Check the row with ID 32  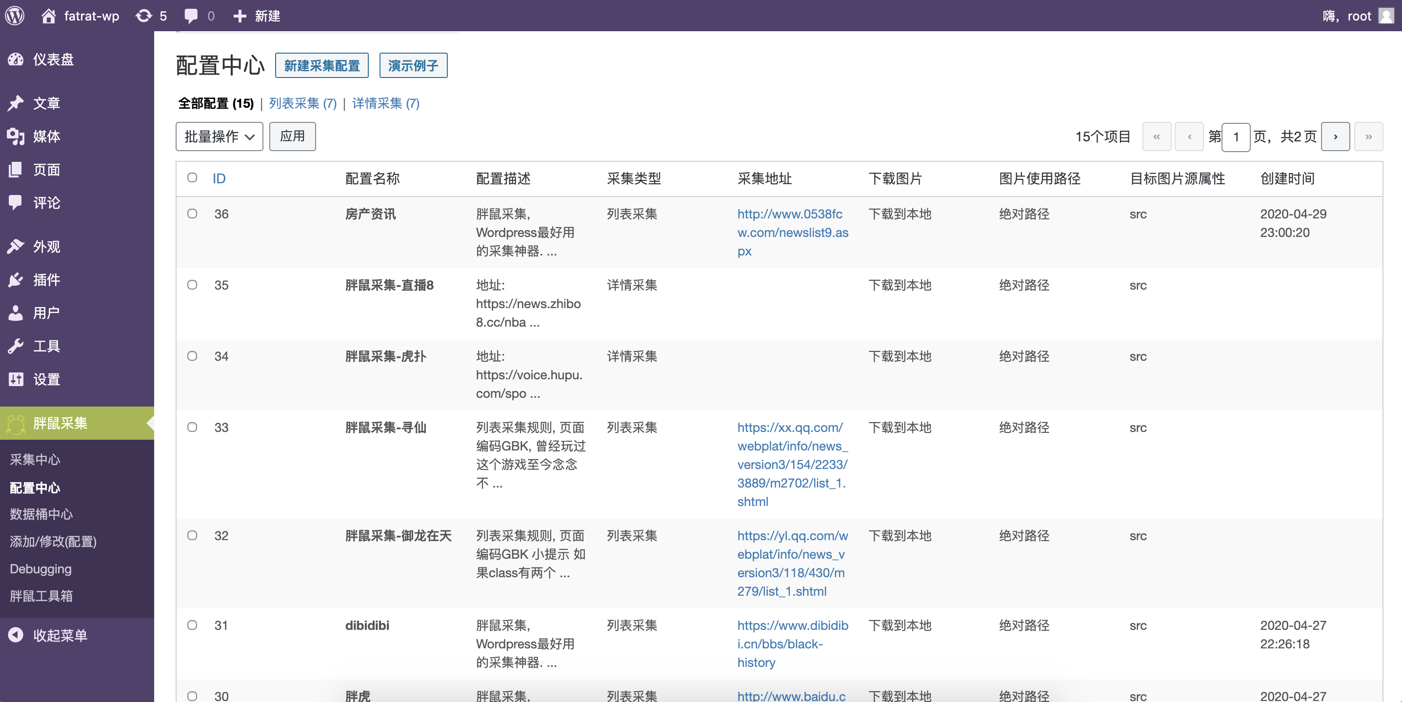(x=192, y=536)
